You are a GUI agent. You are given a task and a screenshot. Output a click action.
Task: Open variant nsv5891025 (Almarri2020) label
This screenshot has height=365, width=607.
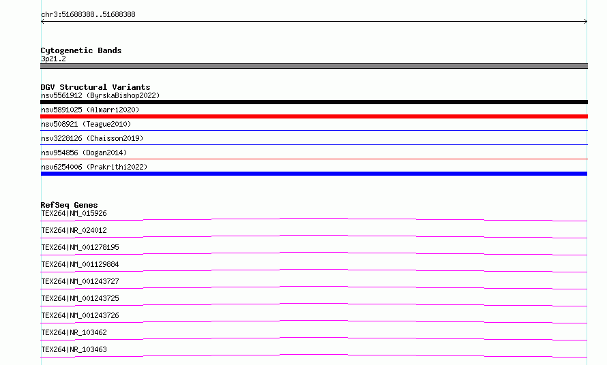coord(90,110)
